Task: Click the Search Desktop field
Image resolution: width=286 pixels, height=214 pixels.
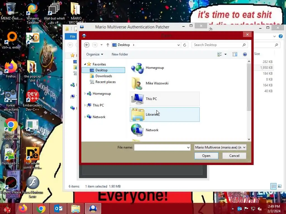Action: (220, 45)
